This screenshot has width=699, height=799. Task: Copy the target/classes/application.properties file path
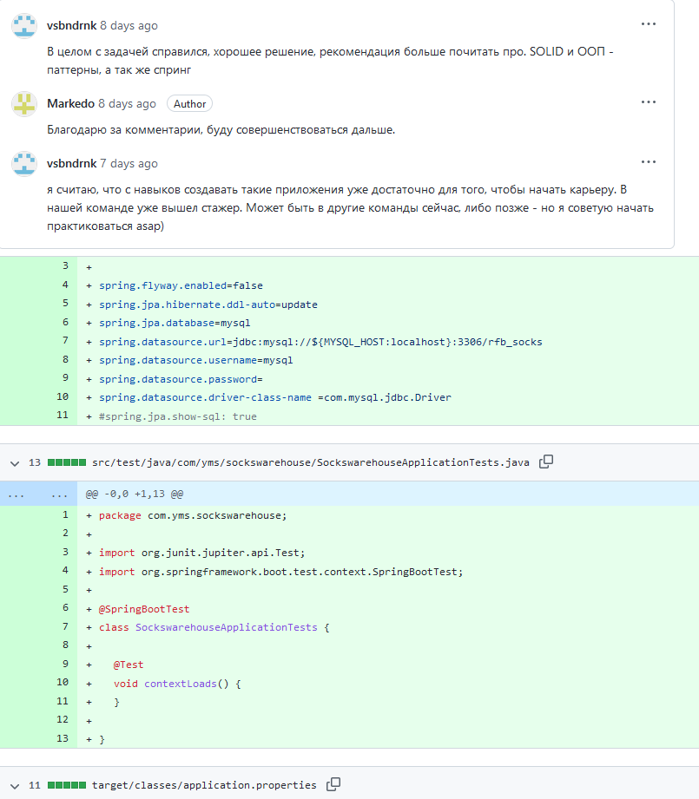(x=333, y=785)
